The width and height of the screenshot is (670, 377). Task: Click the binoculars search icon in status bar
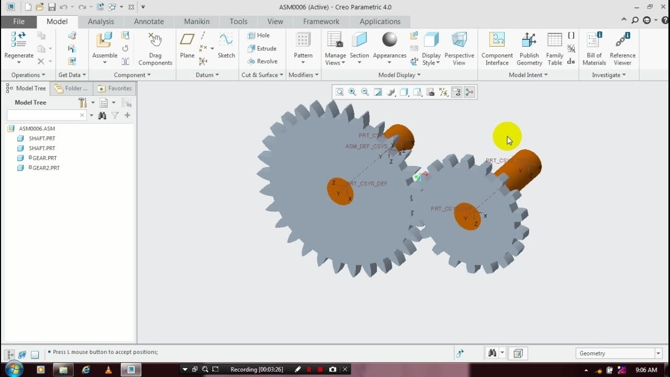coord(492,353)
